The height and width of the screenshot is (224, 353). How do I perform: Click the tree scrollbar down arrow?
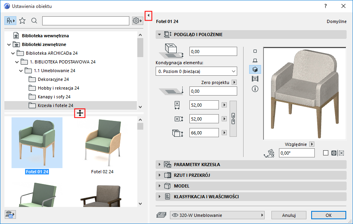[140, 107]
